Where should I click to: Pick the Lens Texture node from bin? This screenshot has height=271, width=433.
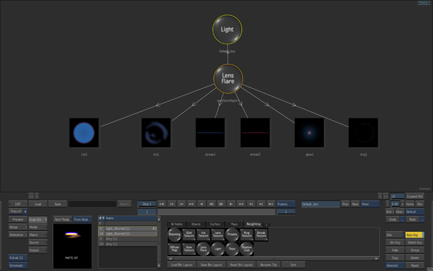(218, 235)
